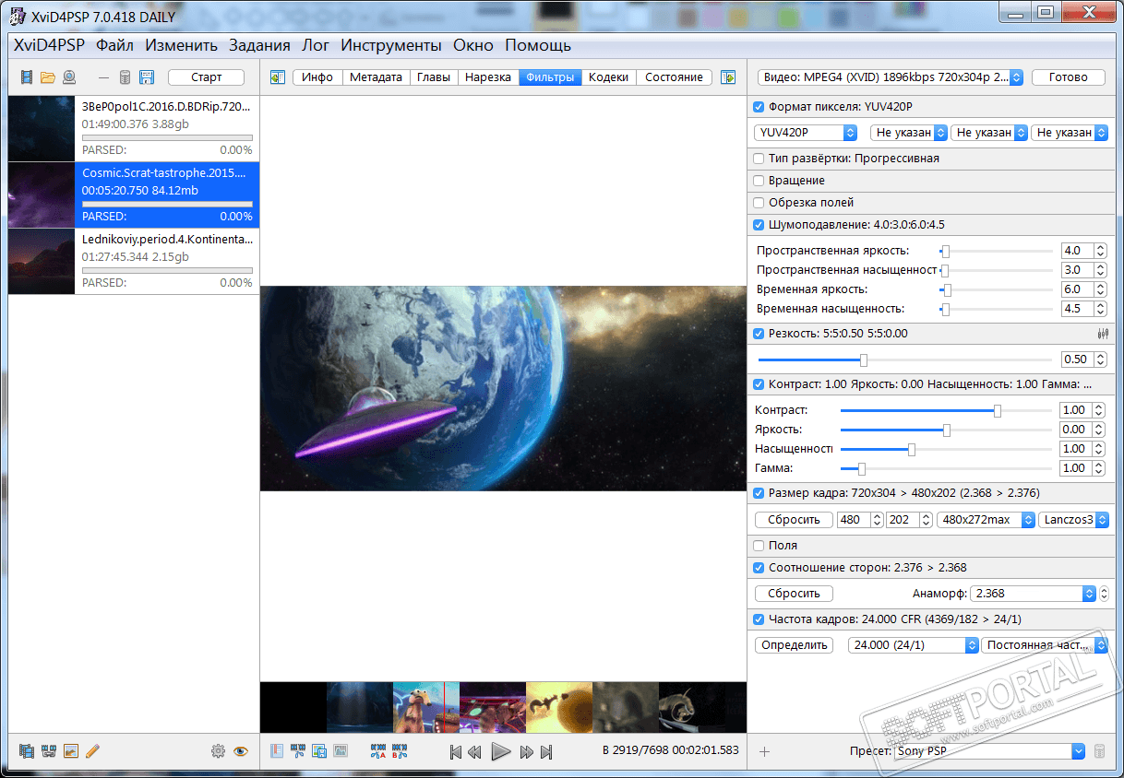Click Сбросить button in Размер кадра section
Screen dimensions: 1124x778
tap(794, 520)
